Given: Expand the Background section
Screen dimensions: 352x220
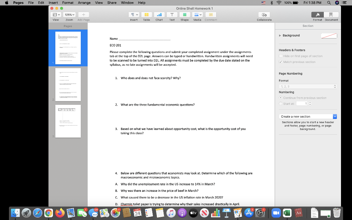Looking at the screenshot, I should [279, 35].
